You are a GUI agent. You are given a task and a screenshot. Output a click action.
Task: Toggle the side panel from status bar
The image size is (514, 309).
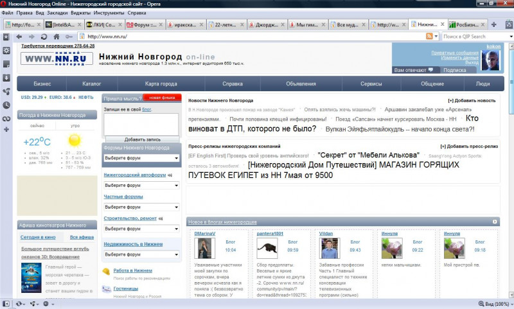6,303
